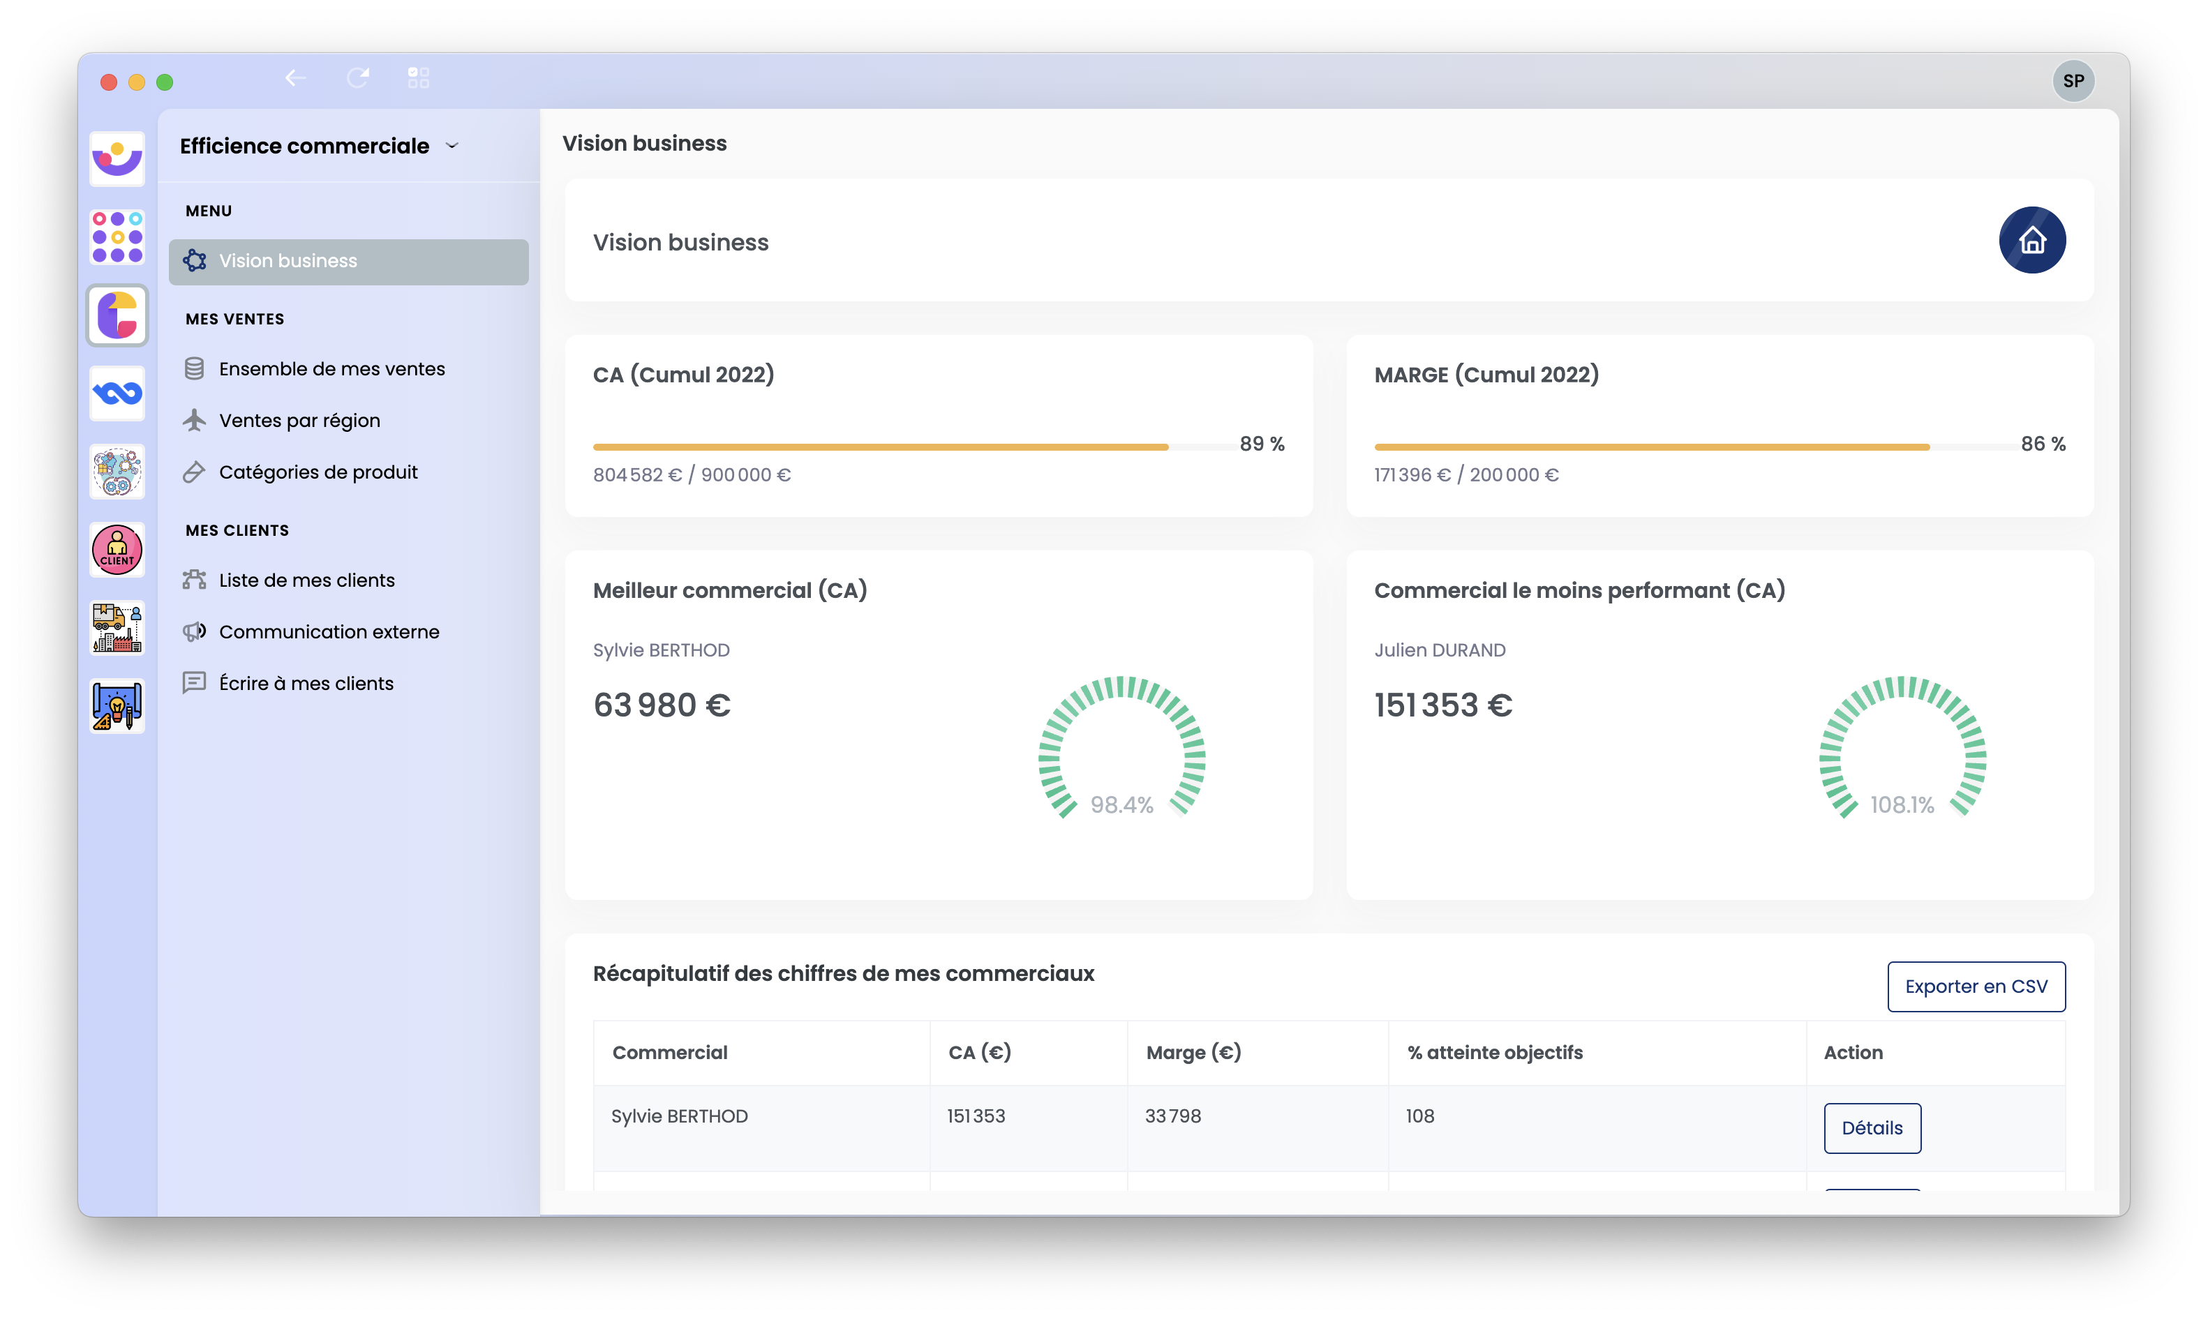Open the apps grid icon in title bar
The width and height of the screenshot is (2208, 1320).
click(x=418, y=78)
